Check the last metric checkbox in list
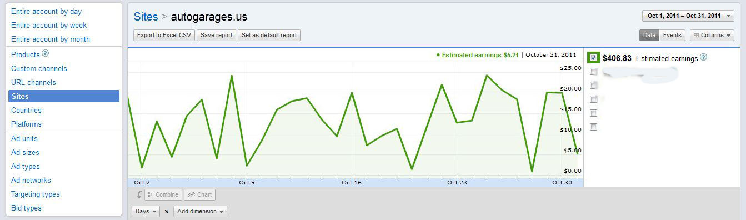This screenshot has height=220, width=746. [x=594, y=127]
